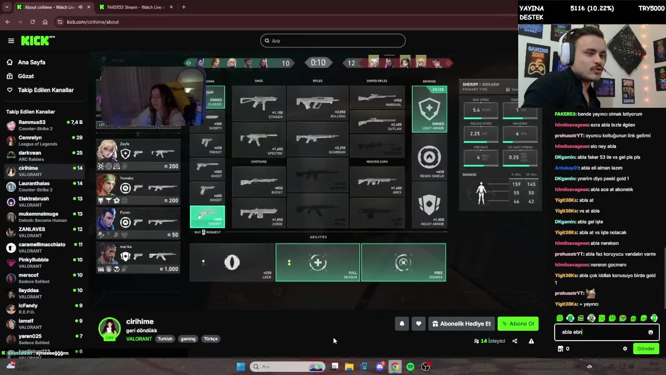This screenshot has height=375, width=666.
Task: Open Lauranthalas channel in sidebar
Action: (44, 186)
